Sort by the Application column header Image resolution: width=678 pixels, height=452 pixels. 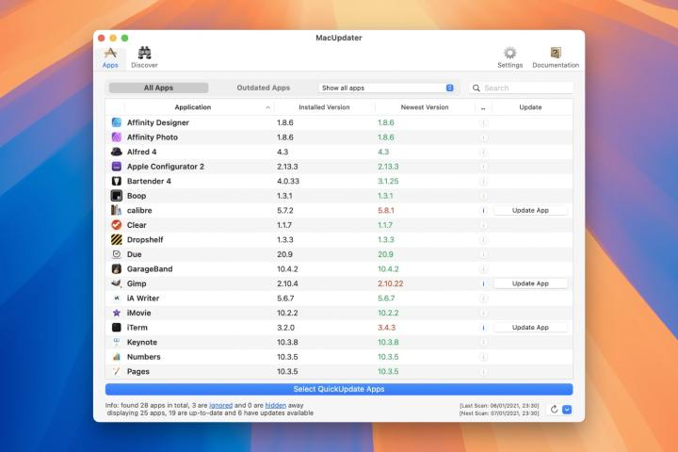tap(193, 107)
